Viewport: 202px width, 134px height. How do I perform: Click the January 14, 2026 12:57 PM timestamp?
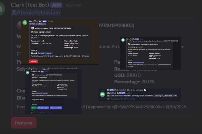tap(165, 96)
